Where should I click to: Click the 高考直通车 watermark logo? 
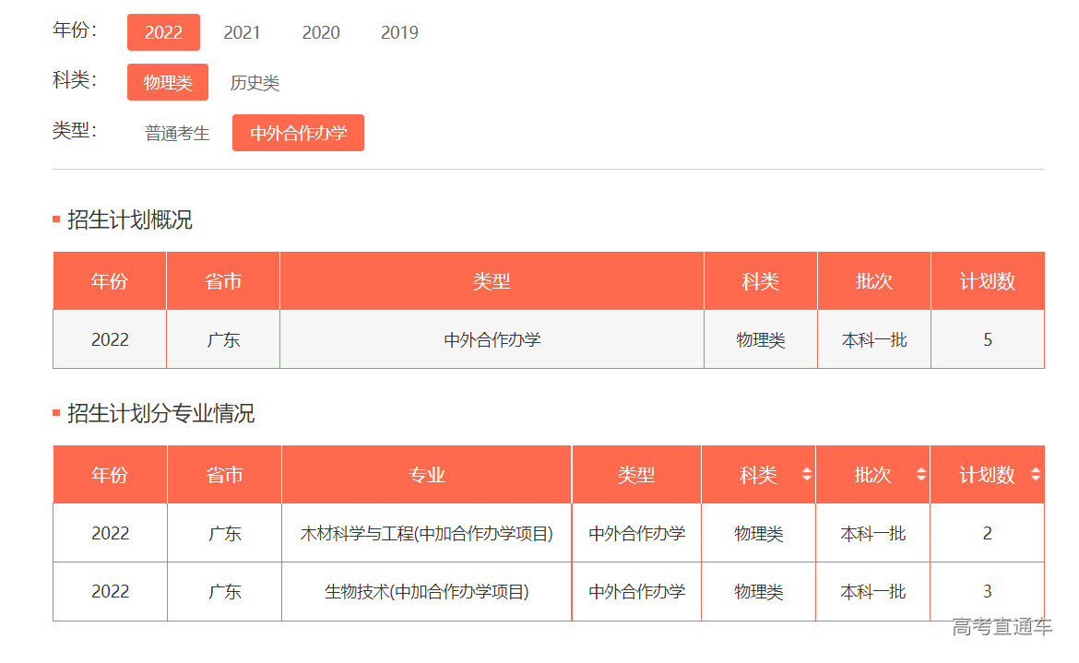tap(1002, 627)
